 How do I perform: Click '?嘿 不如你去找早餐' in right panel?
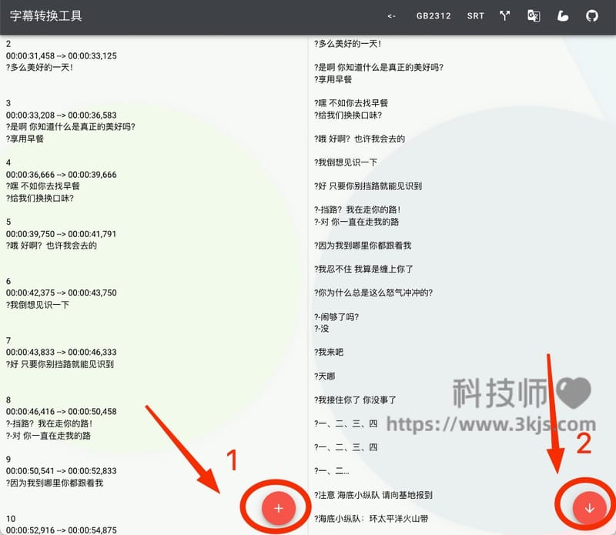(x=351, y=103)
